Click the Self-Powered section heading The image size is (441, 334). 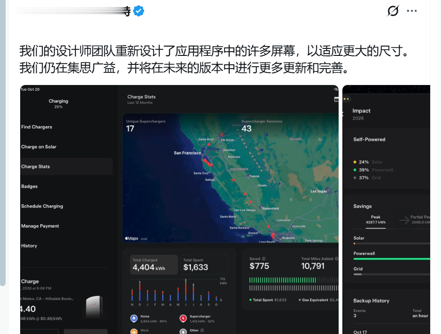[x=369, y=139]
